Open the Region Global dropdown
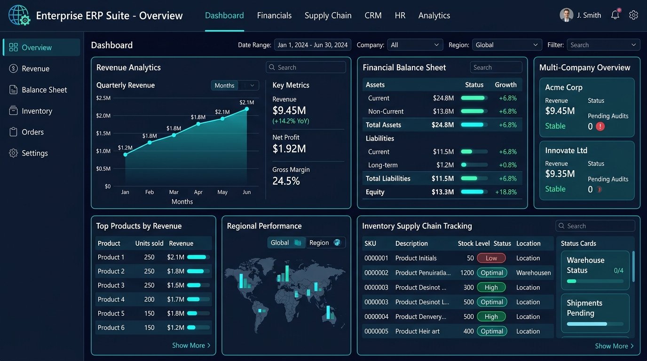 (x=507, y=45)
